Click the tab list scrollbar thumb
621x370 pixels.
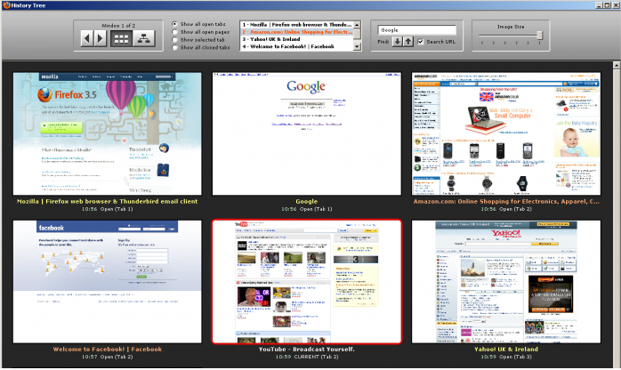(x=357, y=33)
